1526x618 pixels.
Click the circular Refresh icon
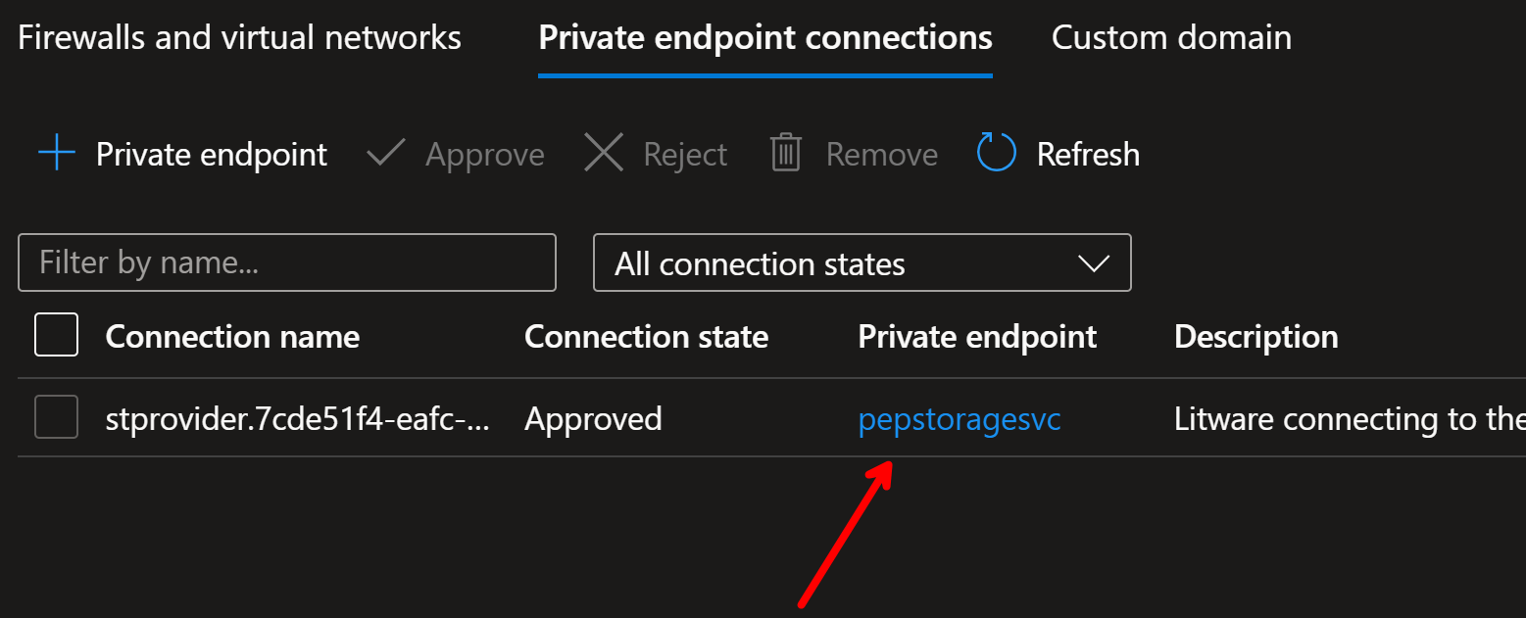996,154
